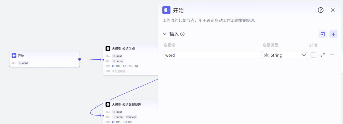Click the workflow start node description text
The image size is (343, 124).
pos(208,20)
